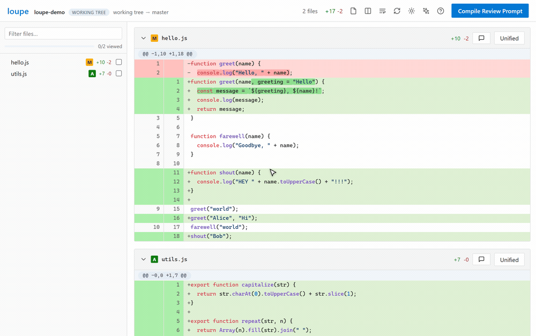Toggle word wrap icon in toolbar
536x336 pixels.
click(x=382, y=11)
